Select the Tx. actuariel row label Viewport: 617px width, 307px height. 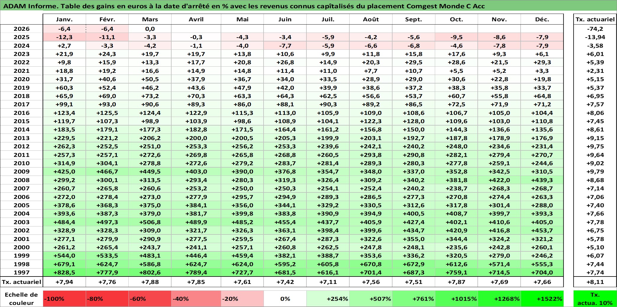pos(22,282)
